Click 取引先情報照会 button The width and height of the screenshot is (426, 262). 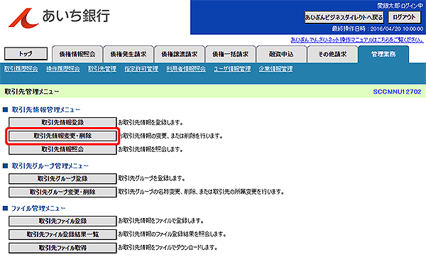(62, 150)
